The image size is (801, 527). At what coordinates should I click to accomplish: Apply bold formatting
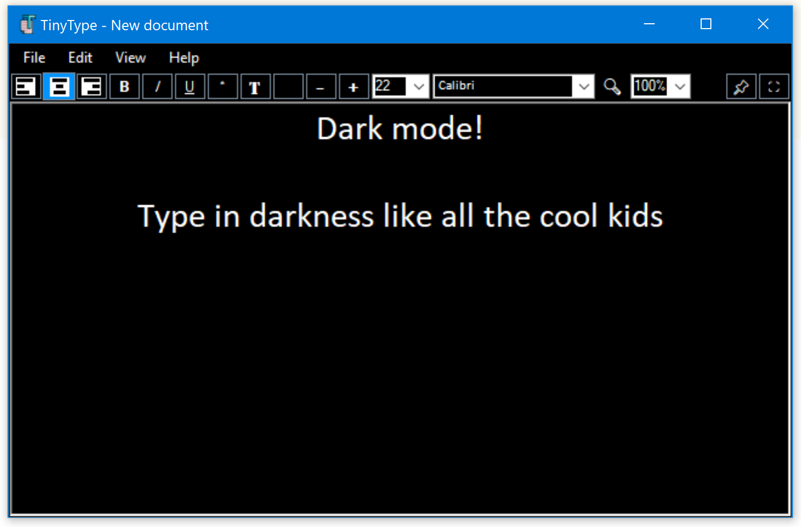click(x=124, y=86)
